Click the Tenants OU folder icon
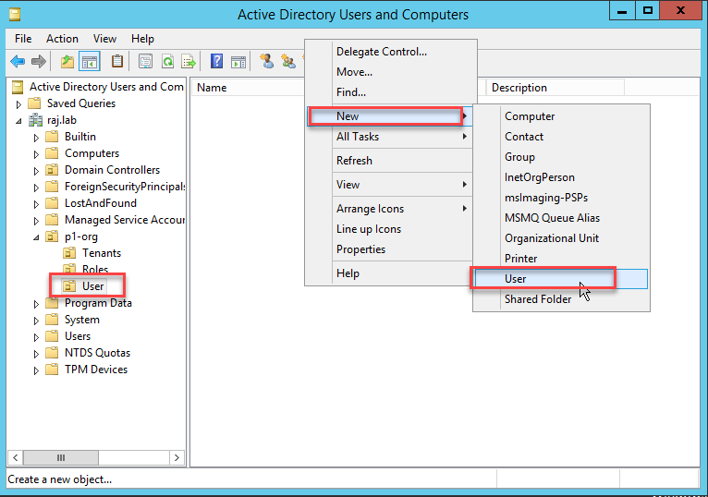This screenshot has height=497, width=708. click(x=69, y=253)
